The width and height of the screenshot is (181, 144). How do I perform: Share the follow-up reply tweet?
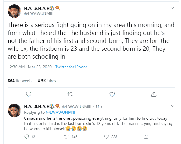coord(146,137)
